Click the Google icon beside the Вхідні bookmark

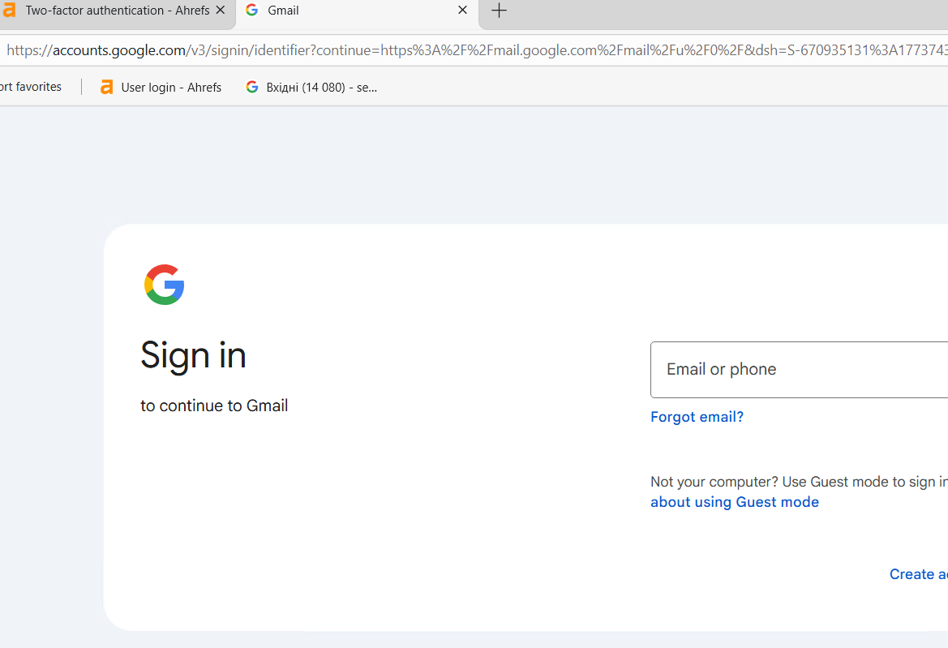point(252,87)
